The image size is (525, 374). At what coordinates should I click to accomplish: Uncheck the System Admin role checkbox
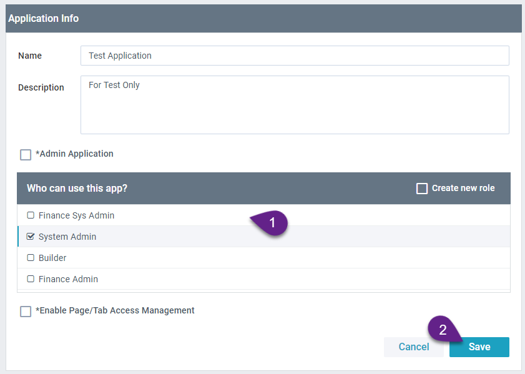tap(31, 237)
